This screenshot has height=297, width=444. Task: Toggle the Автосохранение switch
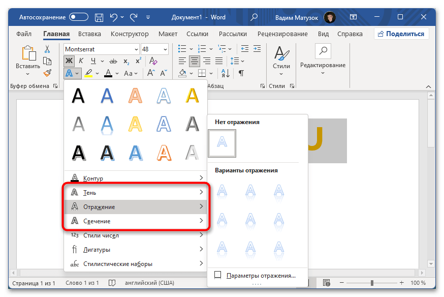pyautogui.click(x=79, y=17)
